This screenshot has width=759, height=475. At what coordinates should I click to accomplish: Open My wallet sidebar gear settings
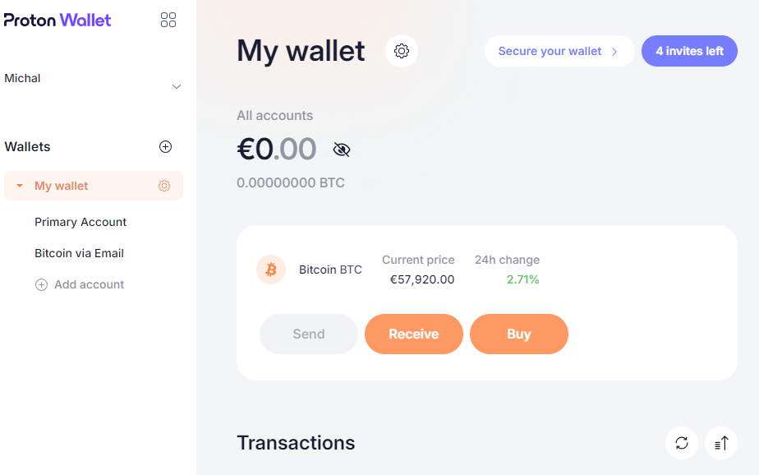(x=164, y=186)
